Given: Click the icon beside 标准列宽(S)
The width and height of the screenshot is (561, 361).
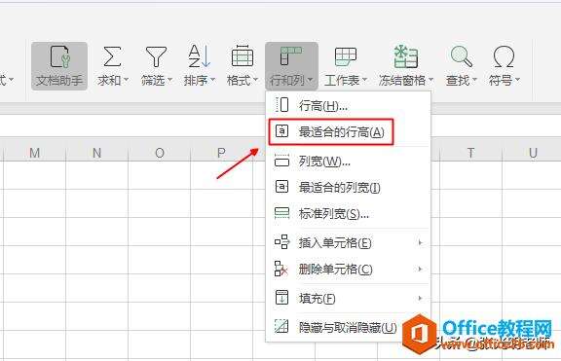Looking at the screenshot, I should point(281,213).
